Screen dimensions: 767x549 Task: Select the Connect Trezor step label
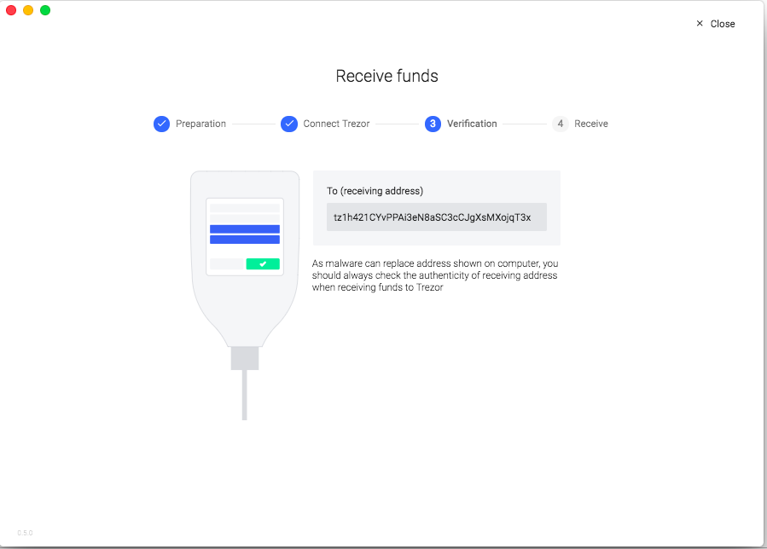point(336,124)
